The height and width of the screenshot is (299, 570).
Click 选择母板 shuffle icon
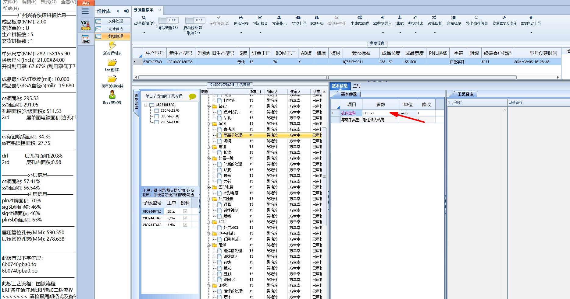tap(434, 18)
